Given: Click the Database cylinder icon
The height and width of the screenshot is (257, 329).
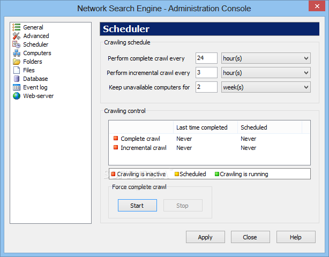Looking at the screenshot, I should (17, 79).
